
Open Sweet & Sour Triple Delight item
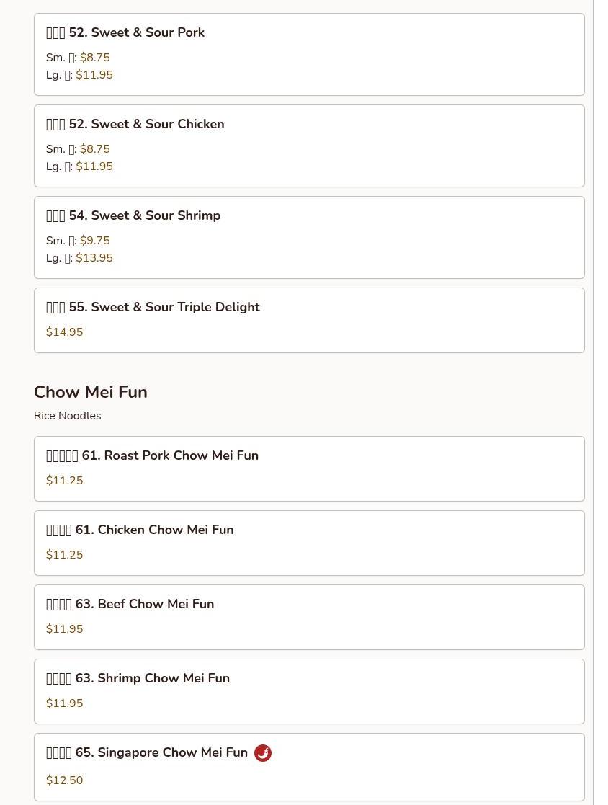click(x=309, y=321)
